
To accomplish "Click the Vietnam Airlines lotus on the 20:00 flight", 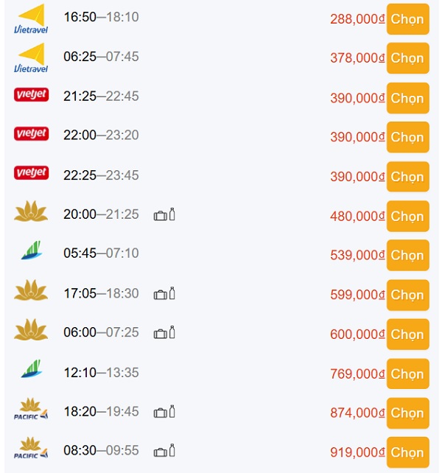I will tap(31, 211).
